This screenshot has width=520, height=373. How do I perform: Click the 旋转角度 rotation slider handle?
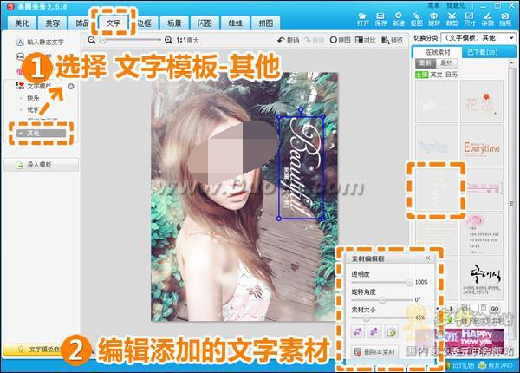coord(382,300)
